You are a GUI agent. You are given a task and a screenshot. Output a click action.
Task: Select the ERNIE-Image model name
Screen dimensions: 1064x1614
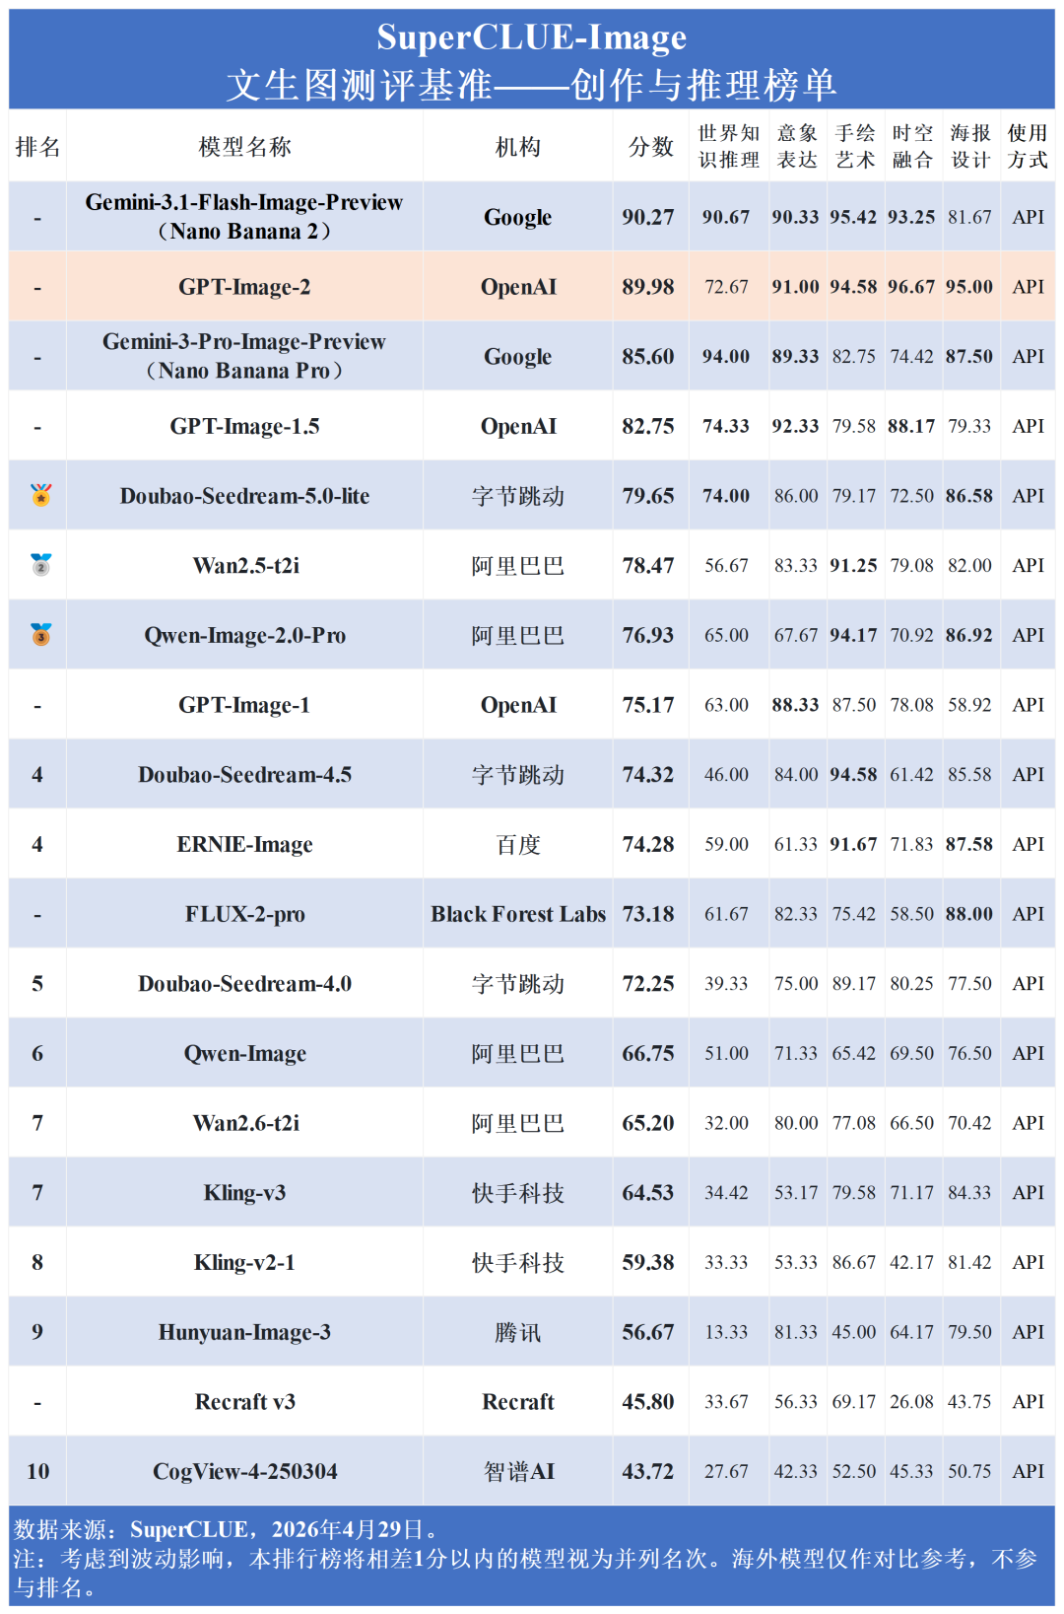pos(244,844)
